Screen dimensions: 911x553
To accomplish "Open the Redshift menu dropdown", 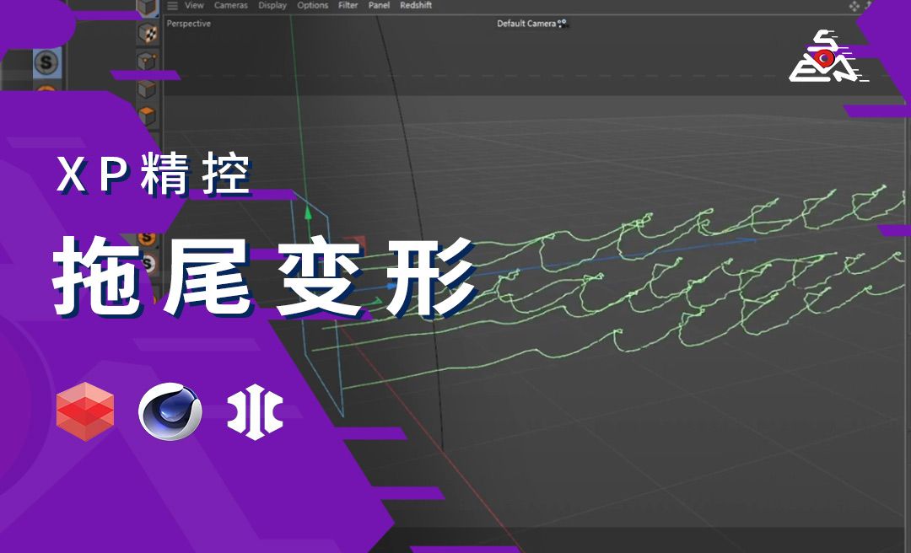I will 414,5.
